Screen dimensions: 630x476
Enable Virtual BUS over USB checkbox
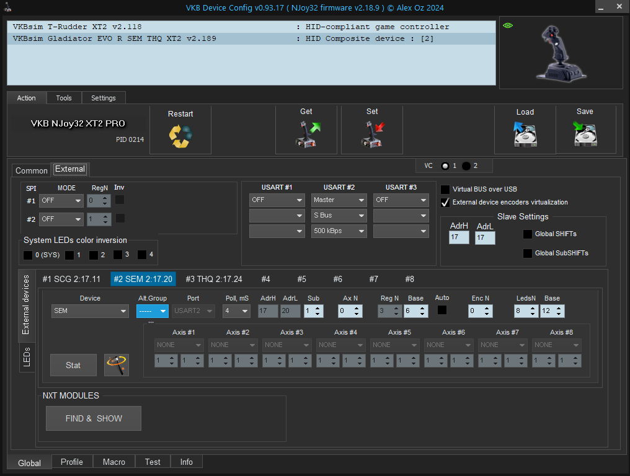pyautogui.click(x=445, y=189)
